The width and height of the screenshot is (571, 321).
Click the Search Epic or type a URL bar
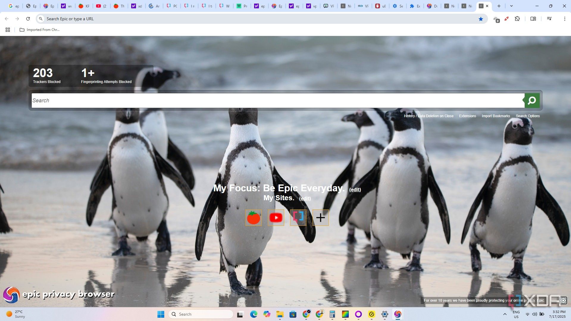(x=262, y=19)
